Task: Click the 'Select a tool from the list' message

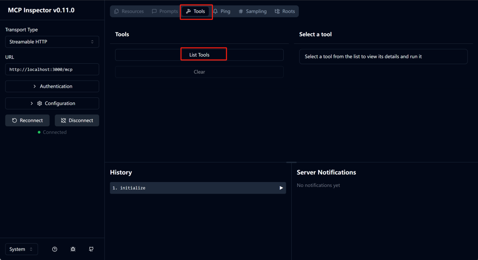Action: (363, 56)
